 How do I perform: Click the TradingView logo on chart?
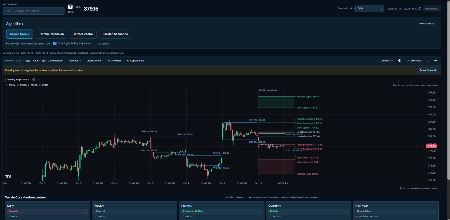[x=8, y=176]
